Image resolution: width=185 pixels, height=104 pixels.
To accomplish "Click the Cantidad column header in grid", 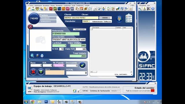I will pos(119,28).
